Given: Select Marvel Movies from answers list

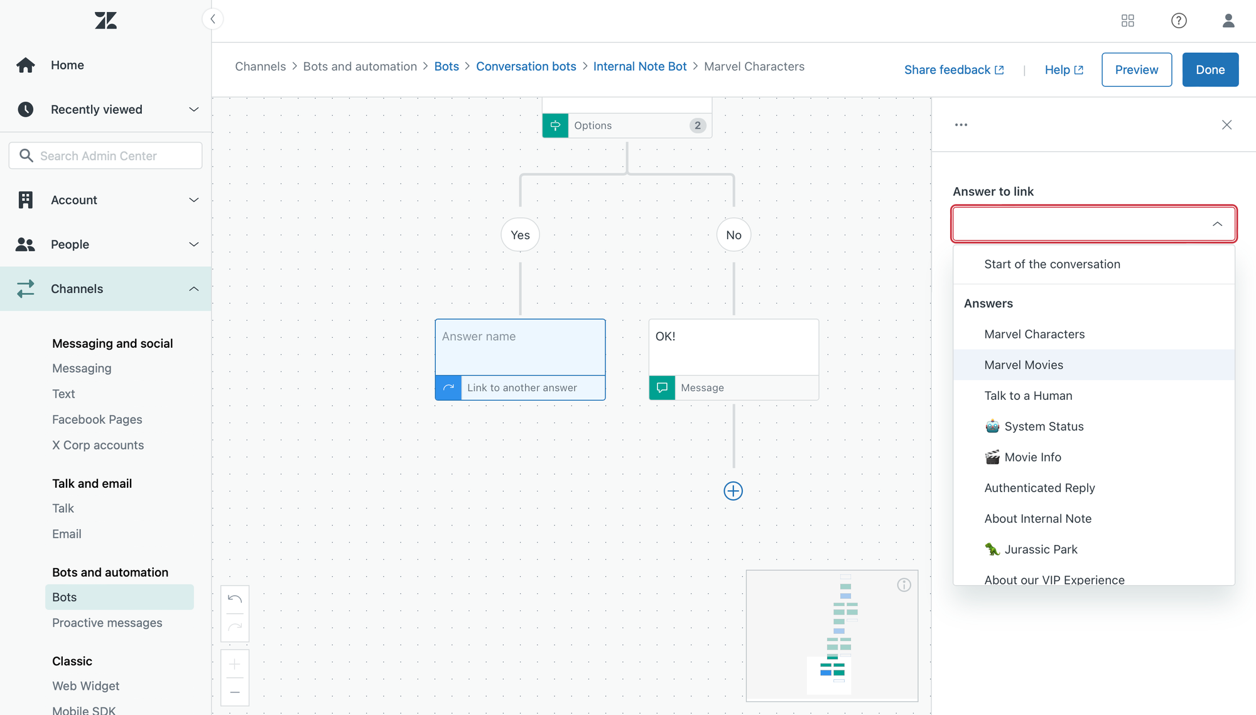Looking at the screenshot, I should [1024, 365].
